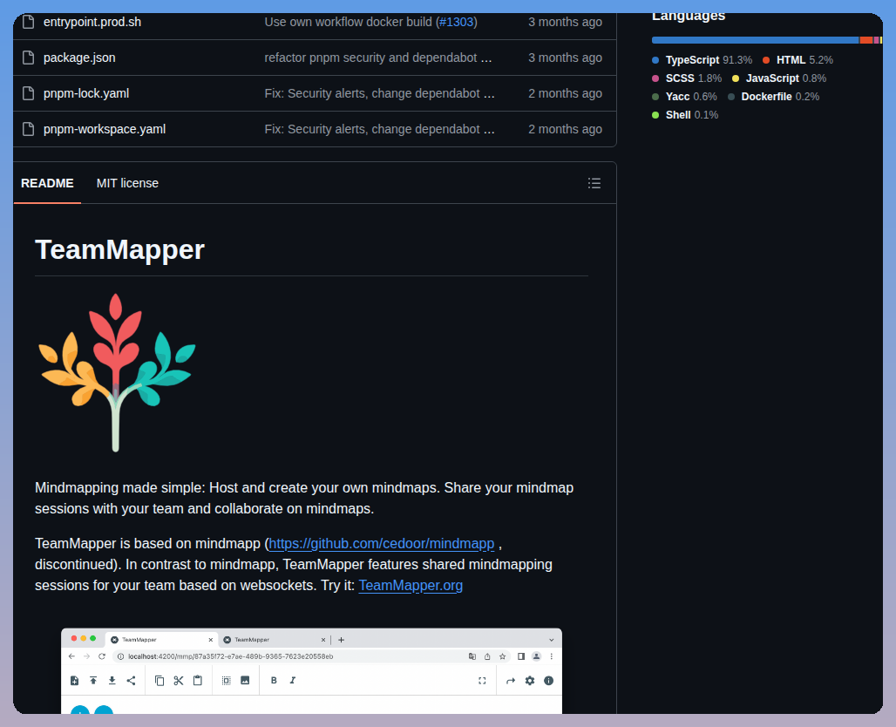Click the paste clipboard icon in screenshot
The width and height of the screenshot is (896, 727).
click(x=198, y=680)
